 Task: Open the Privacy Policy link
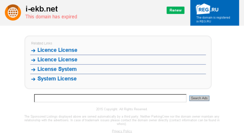[x=122, y=131]
